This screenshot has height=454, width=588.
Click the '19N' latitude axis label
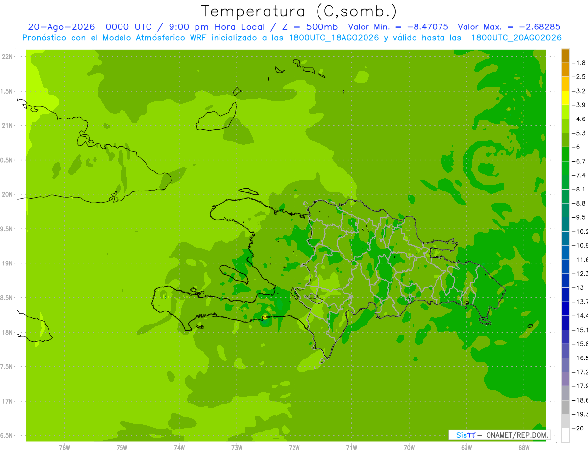[x=7, y=263]
